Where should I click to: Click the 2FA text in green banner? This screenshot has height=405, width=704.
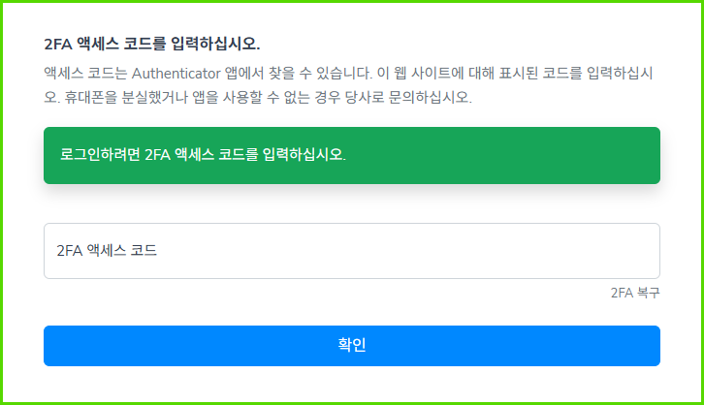tap(158, 155)
